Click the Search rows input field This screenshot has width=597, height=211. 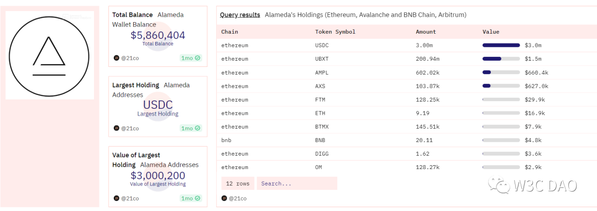(x=297, y=183)
